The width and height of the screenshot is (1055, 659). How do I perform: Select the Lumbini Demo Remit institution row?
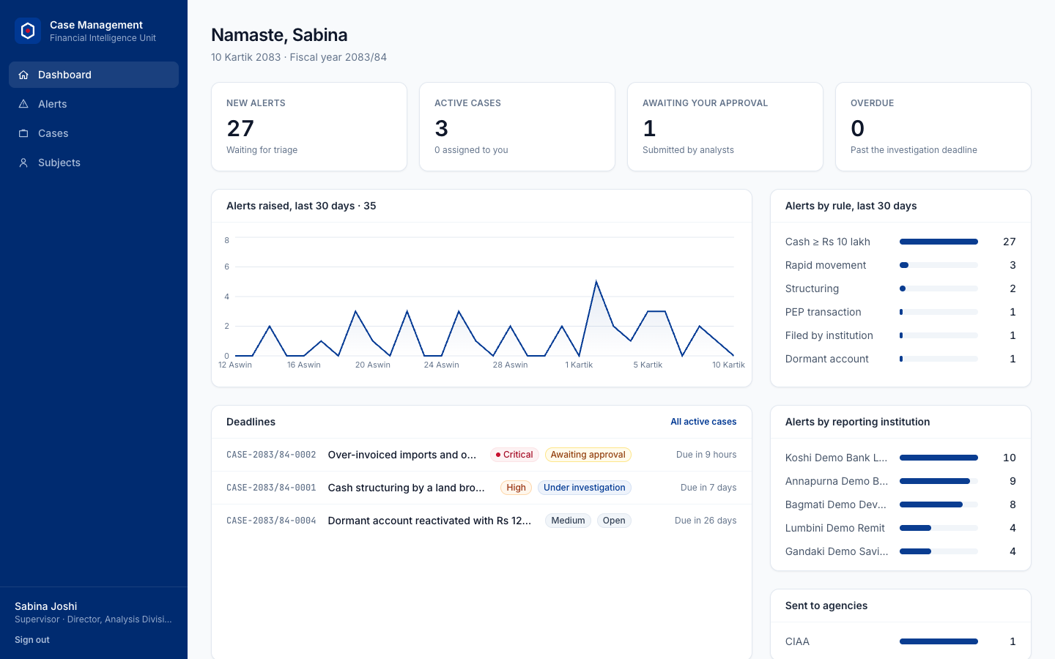[x=900, y=528]
